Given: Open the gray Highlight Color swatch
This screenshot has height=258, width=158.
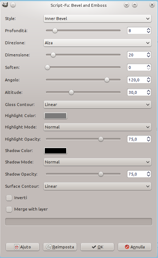Looking at the screenshot, I should pos(56,116).
